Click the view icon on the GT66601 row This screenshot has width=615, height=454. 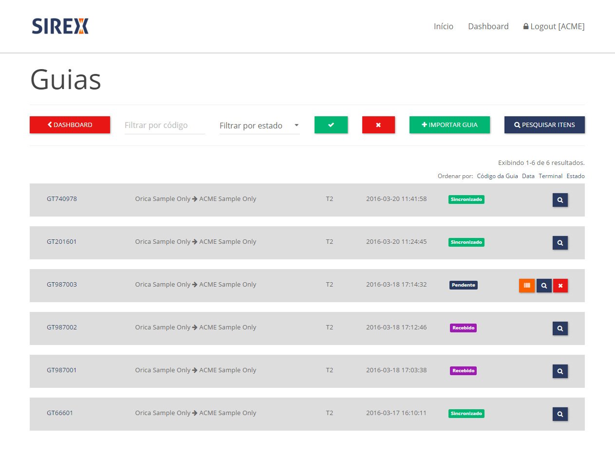pos(560,414)
